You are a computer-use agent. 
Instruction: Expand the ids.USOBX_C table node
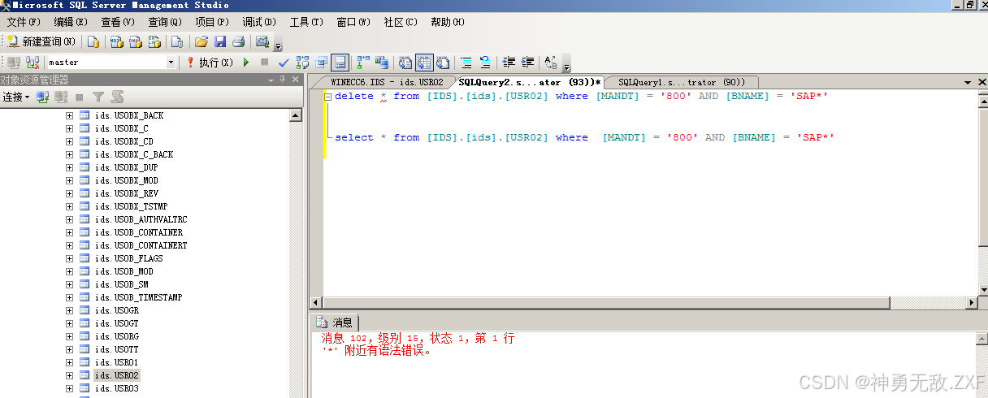click(x=69, y=128)
